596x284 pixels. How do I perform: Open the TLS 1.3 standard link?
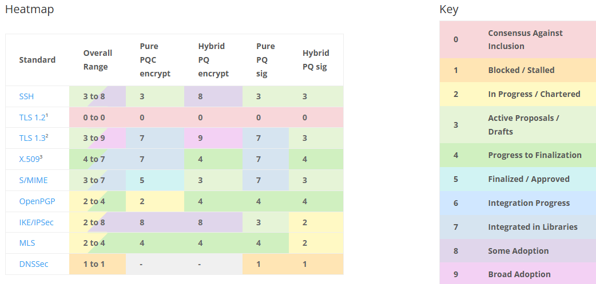click(x=32, y=139)
